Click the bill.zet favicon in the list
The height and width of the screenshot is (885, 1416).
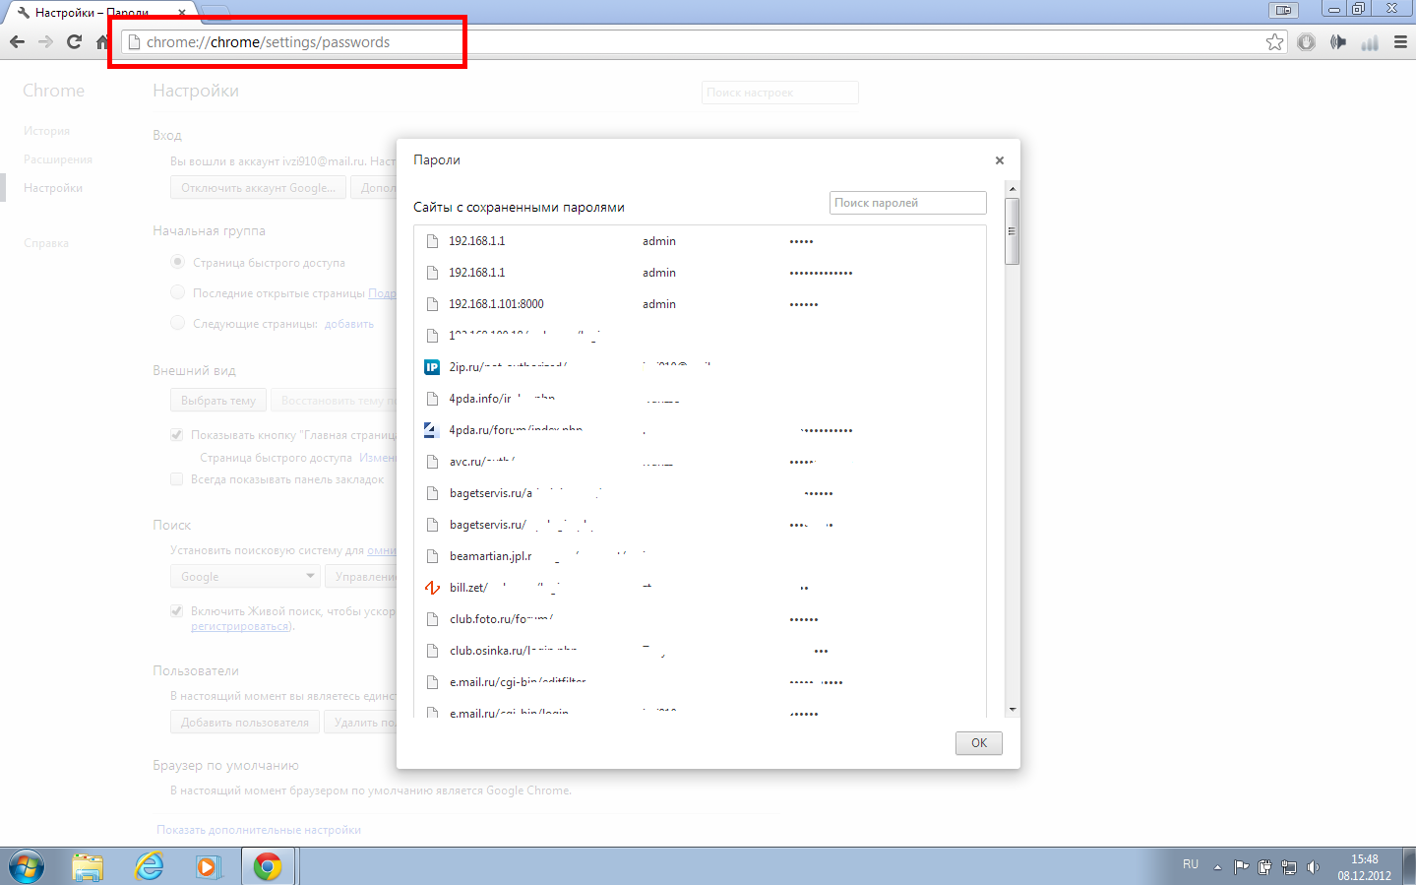pyautogui.click(x=431, y=588)
